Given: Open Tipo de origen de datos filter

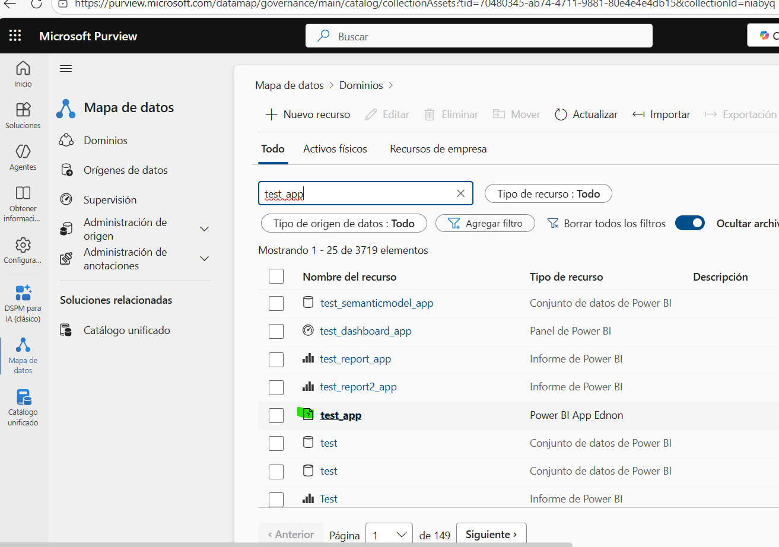Looking at the screenshot, I should point(344,223).
